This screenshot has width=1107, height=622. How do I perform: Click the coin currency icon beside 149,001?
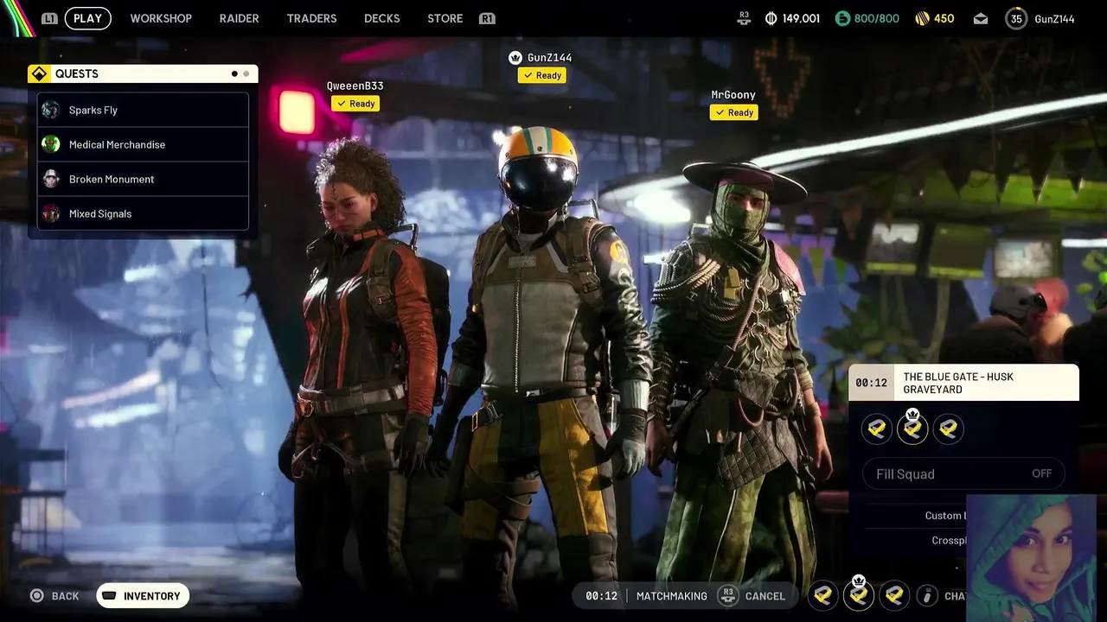(771, 18)
